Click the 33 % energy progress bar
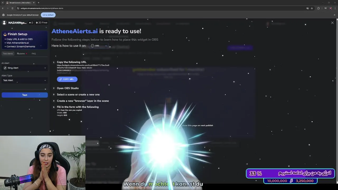This screenshot has width=338, height=190. point(290,173)
